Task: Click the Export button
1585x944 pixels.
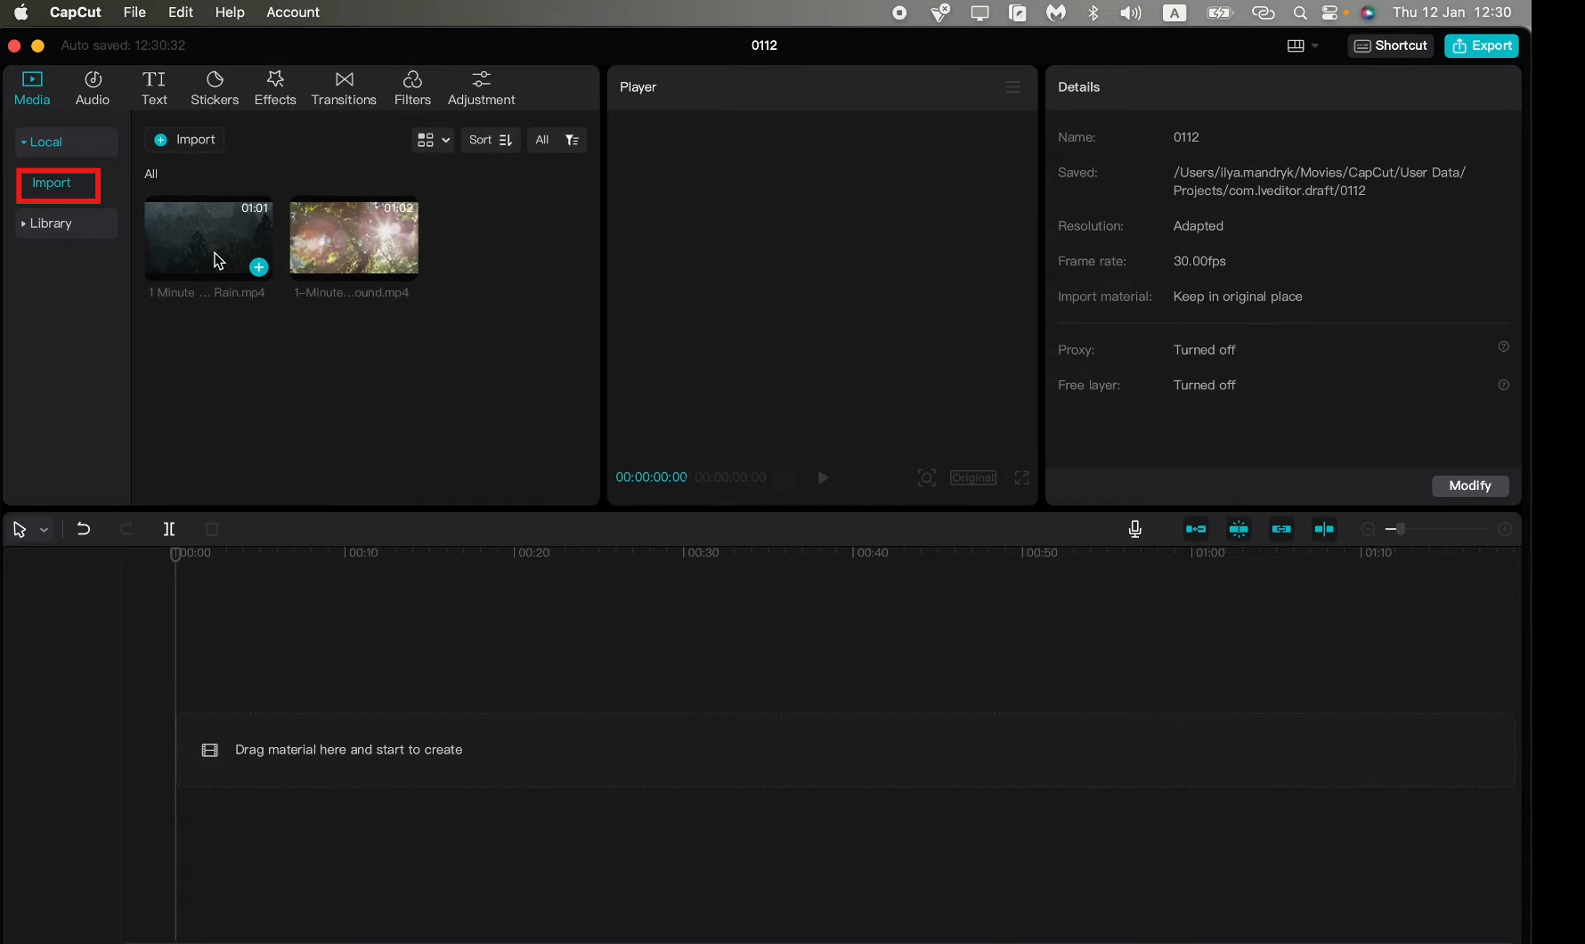Action: [x=1482, y=45]
